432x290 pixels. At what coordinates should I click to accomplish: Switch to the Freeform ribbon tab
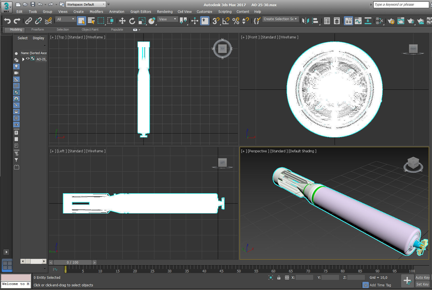38,29
